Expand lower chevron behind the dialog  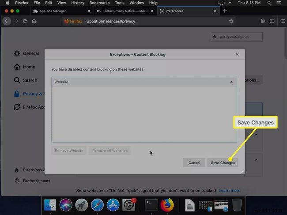(x=256, y=160)
